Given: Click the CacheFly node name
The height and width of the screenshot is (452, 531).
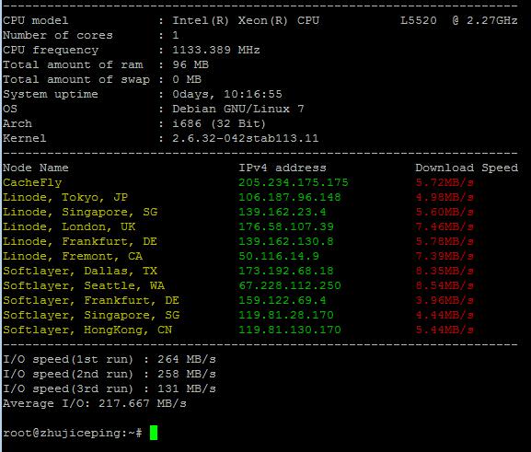Looking at the screenshot, I should (32, 182).
